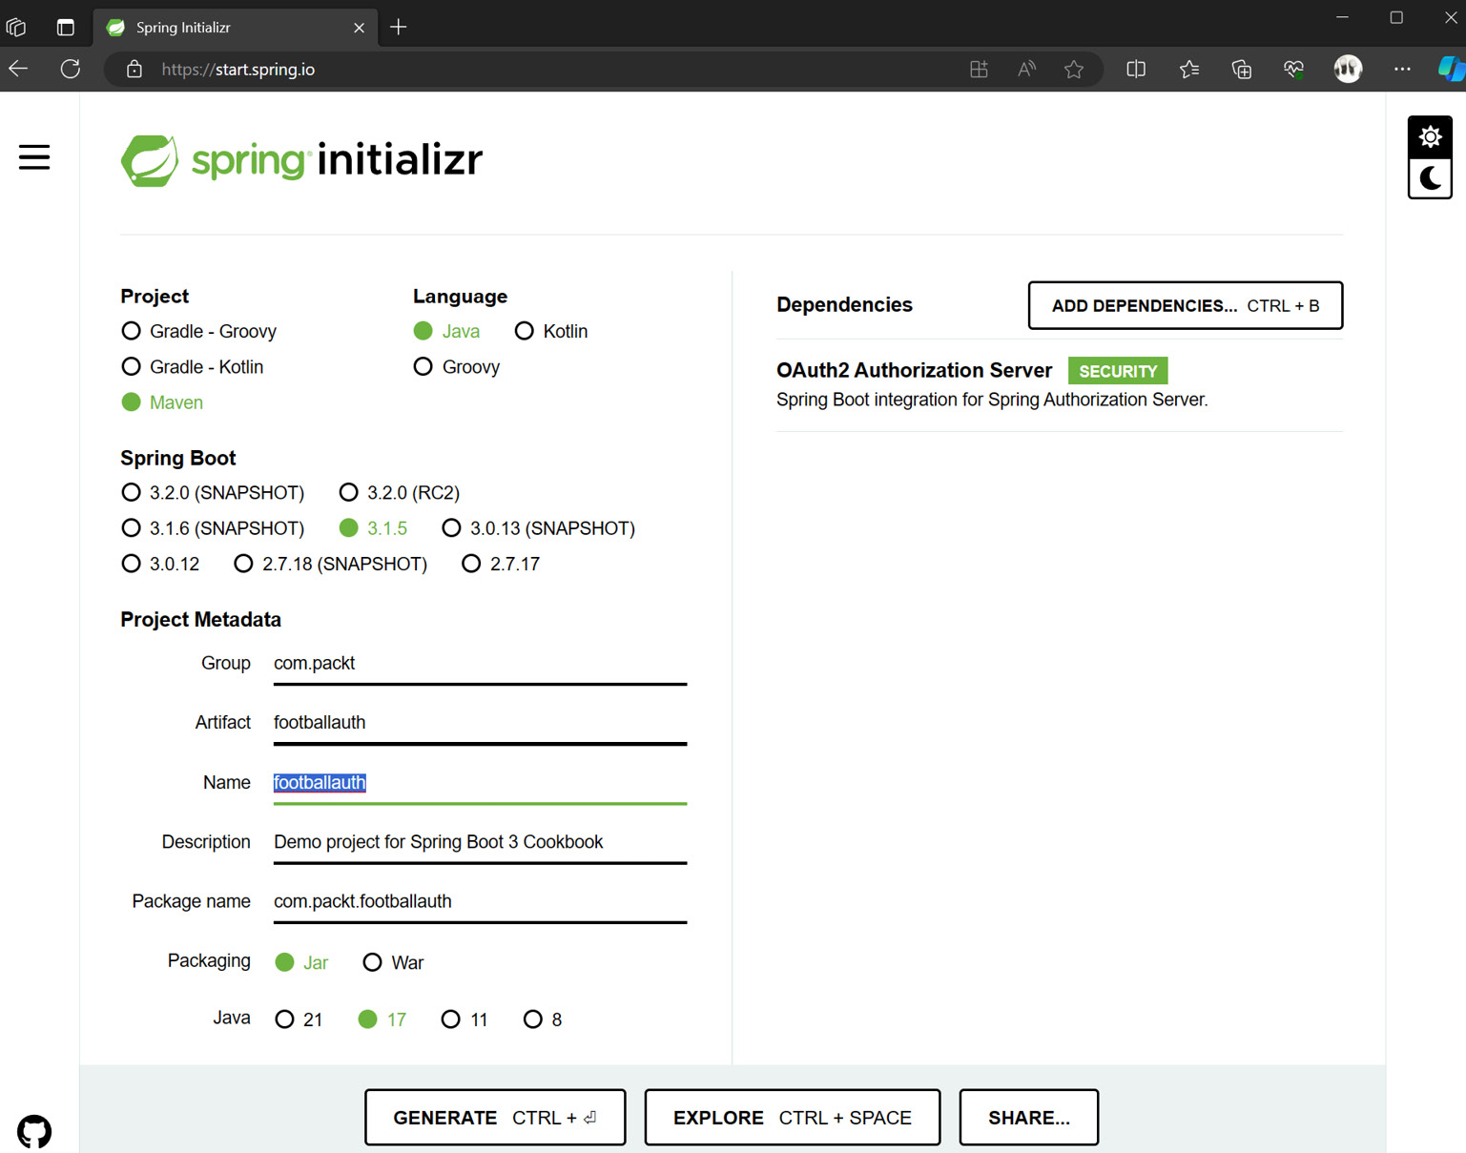
Task: Click the Add Dependencies button
Action: [x=1186, y=305]
